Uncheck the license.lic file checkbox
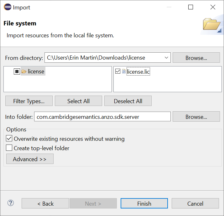The height and width of the screenshot is (216, 224). (x=118, y=71)
